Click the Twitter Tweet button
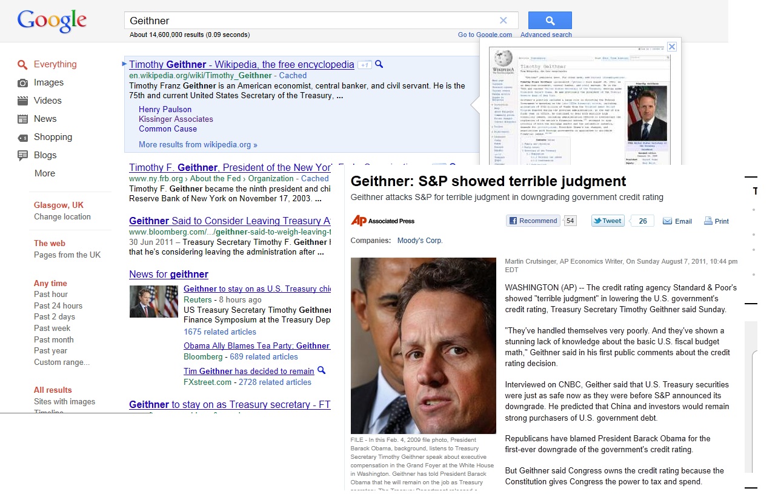This screenshot has width=778, height=494. 608,221
